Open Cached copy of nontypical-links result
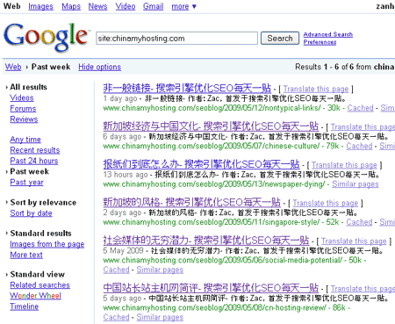The image size is (395, 324). (360, 108)
